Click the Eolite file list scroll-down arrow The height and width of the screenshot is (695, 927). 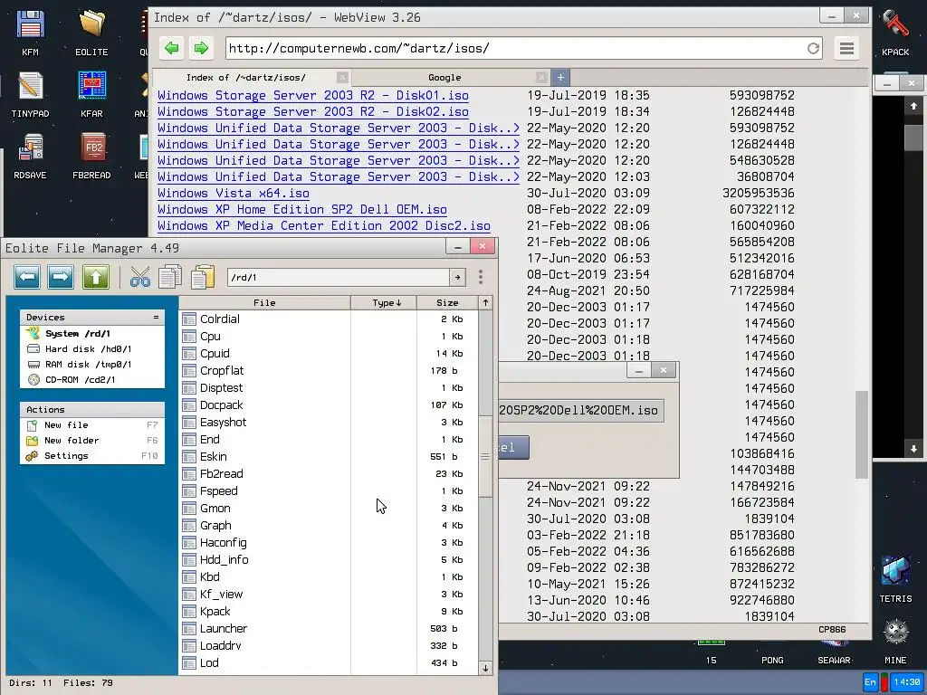pos(485,668)
